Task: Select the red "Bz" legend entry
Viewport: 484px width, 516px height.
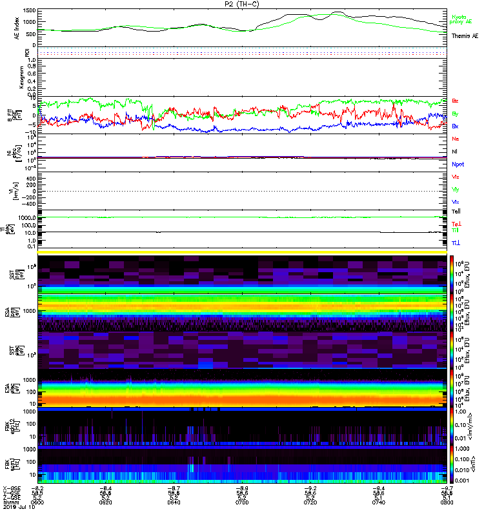Action: tap(455, 101)
